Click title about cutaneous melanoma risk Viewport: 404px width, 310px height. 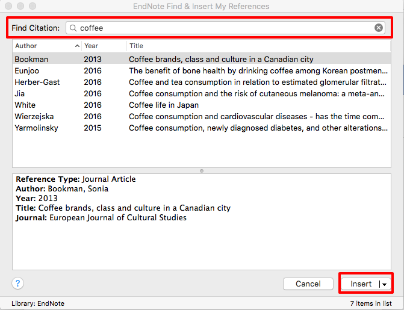point(257,94)
